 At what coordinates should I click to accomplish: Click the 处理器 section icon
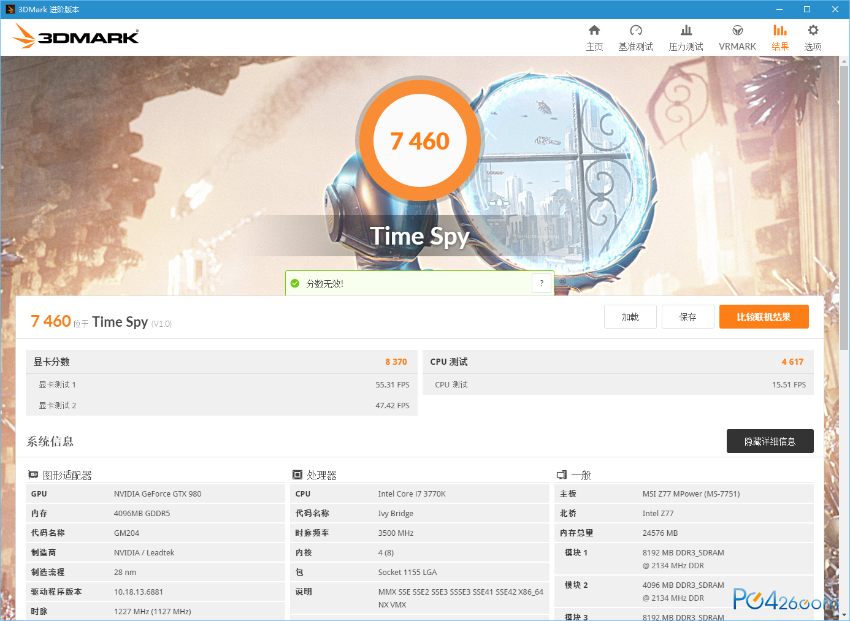pos(297,475)
